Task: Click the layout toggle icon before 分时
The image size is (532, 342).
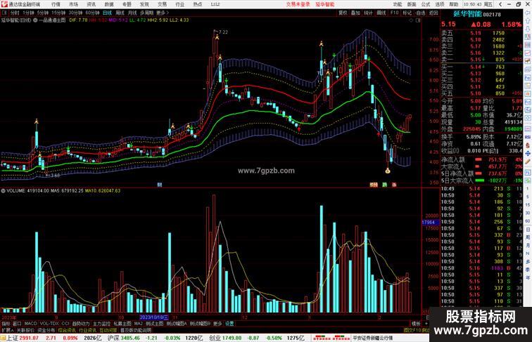Action: point(4,13)
